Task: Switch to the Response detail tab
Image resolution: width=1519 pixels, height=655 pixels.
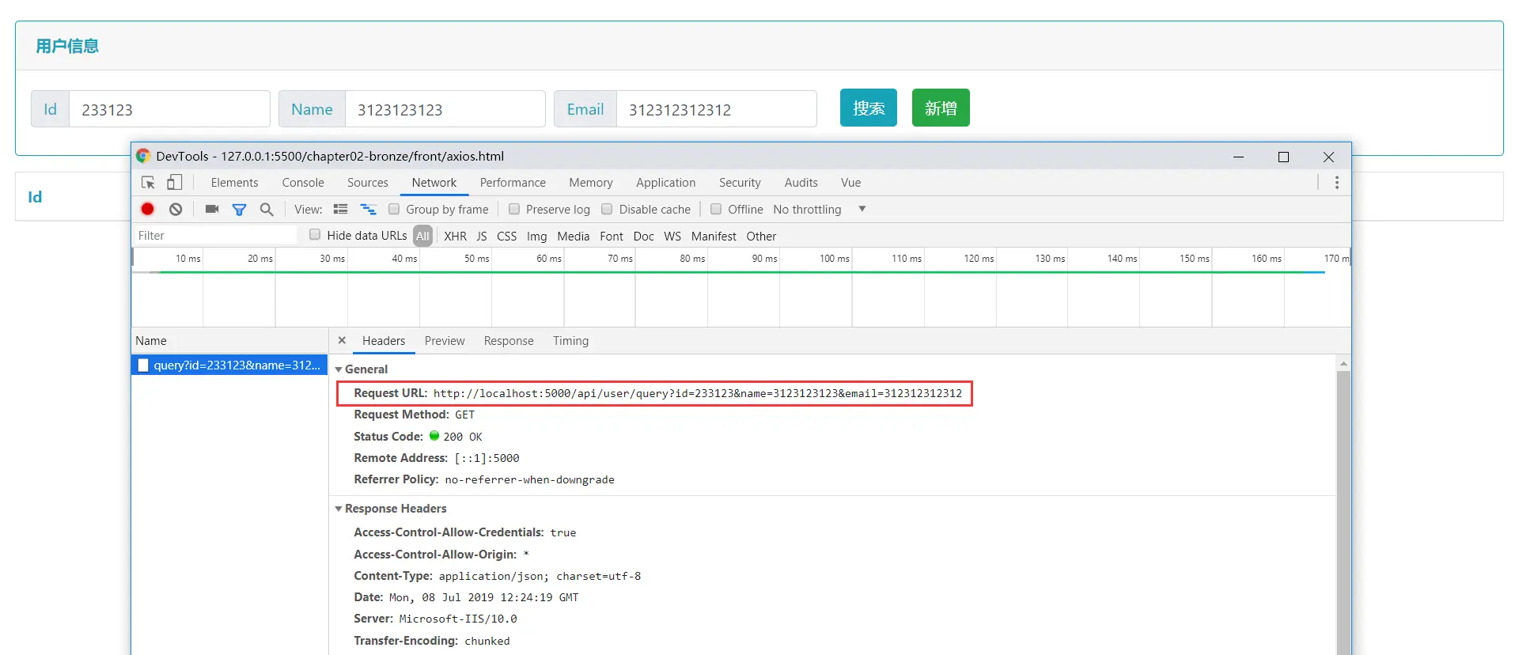Action: pyautogui.click(x=509, y=341)
